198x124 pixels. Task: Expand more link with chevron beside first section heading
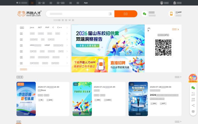click(x=178, y=77)
